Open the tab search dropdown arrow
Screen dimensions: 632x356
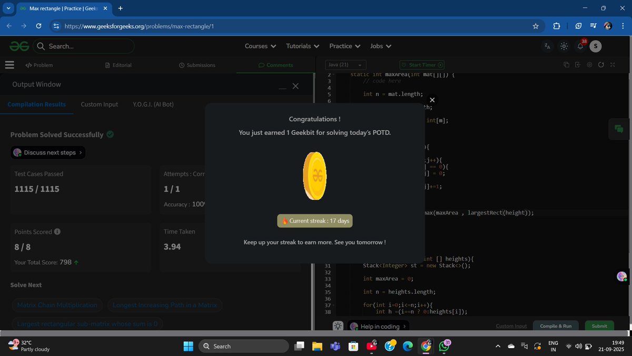point(8,8)
